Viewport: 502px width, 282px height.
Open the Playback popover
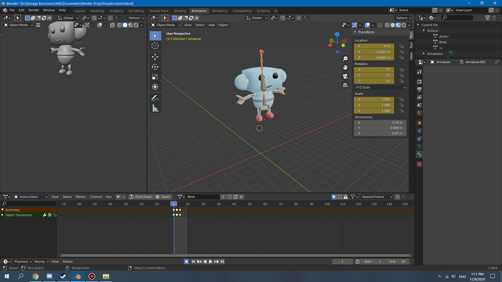[x=23, y=261]
